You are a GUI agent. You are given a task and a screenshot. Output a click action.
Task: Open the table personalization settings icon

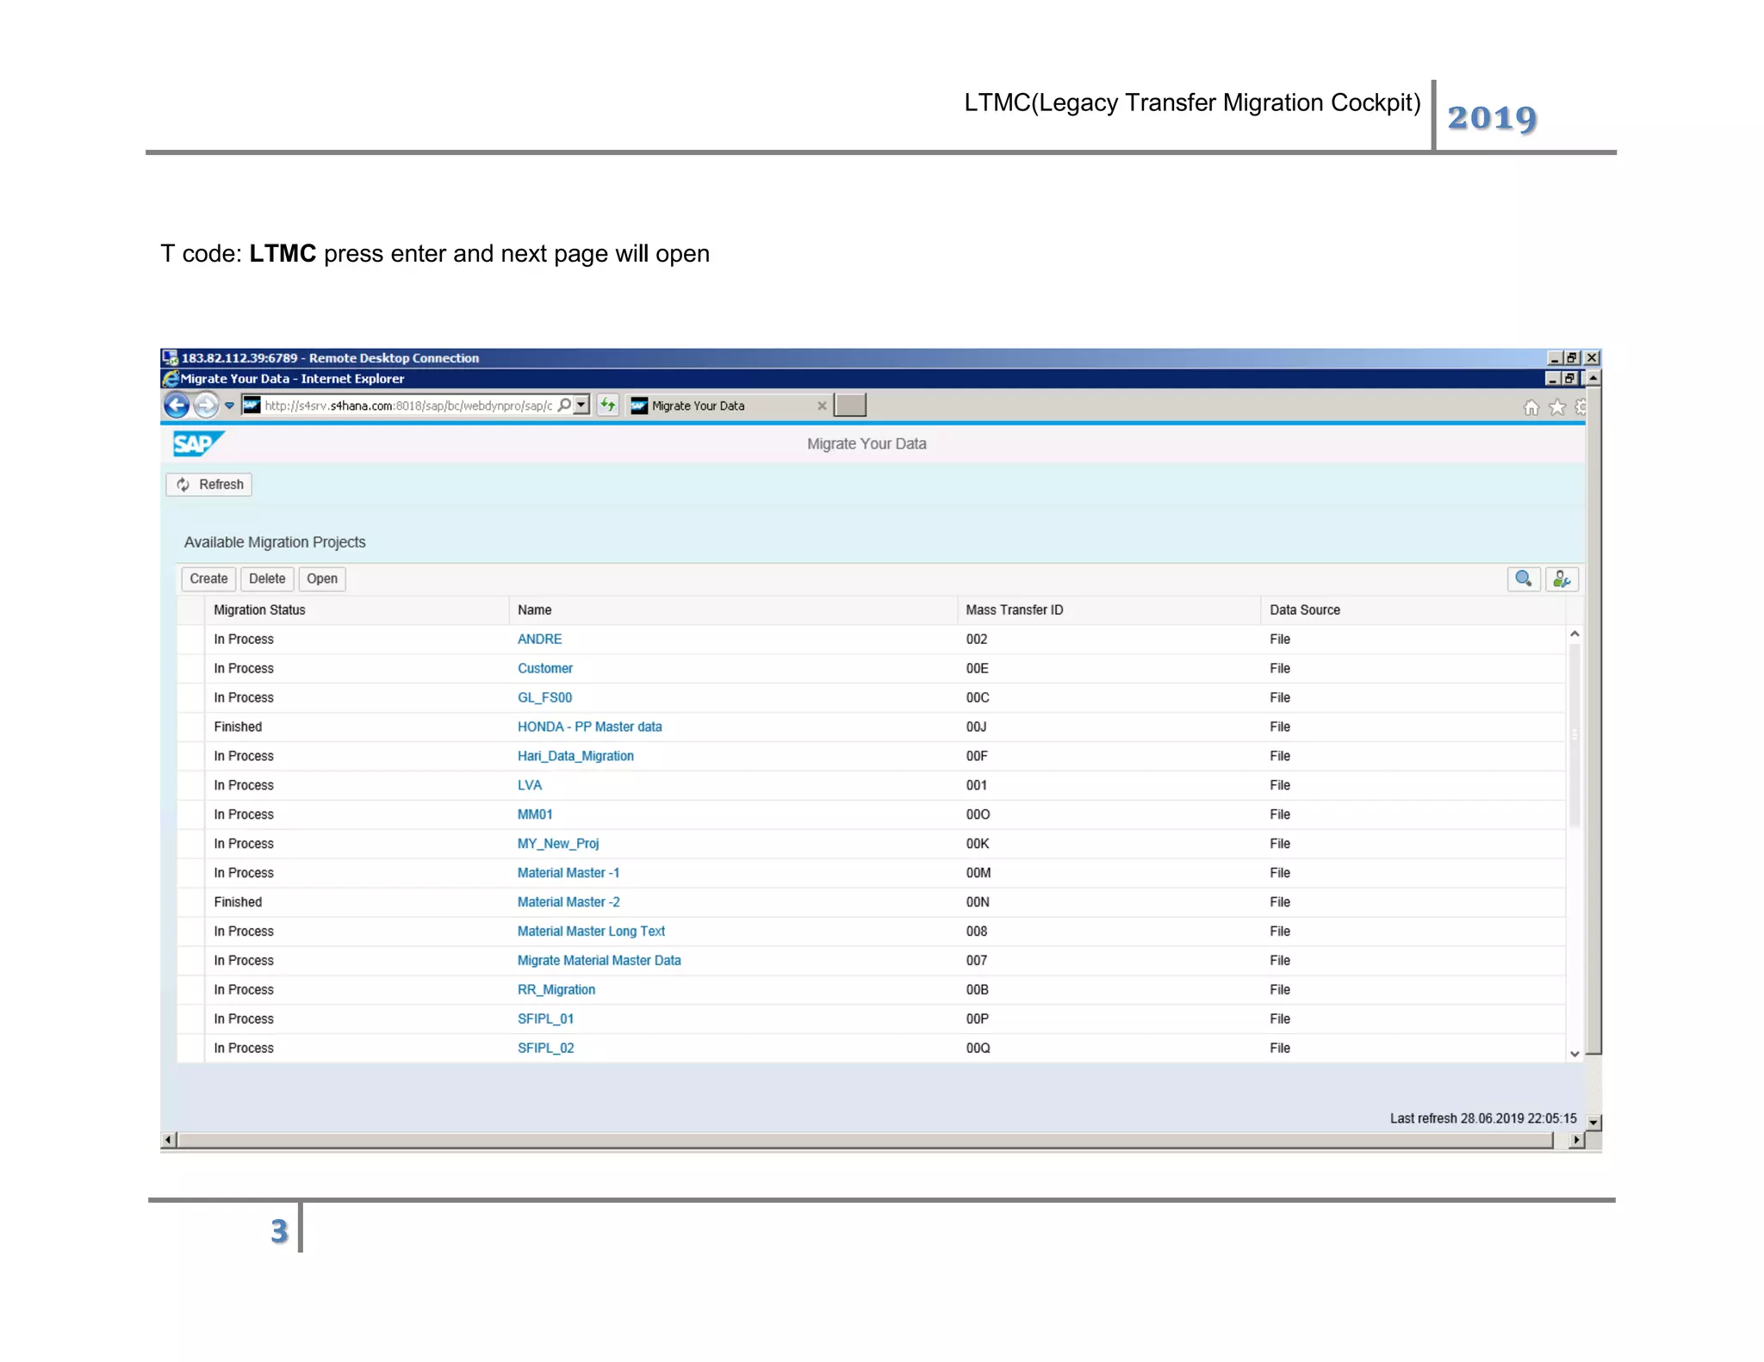coord(1562,579)
